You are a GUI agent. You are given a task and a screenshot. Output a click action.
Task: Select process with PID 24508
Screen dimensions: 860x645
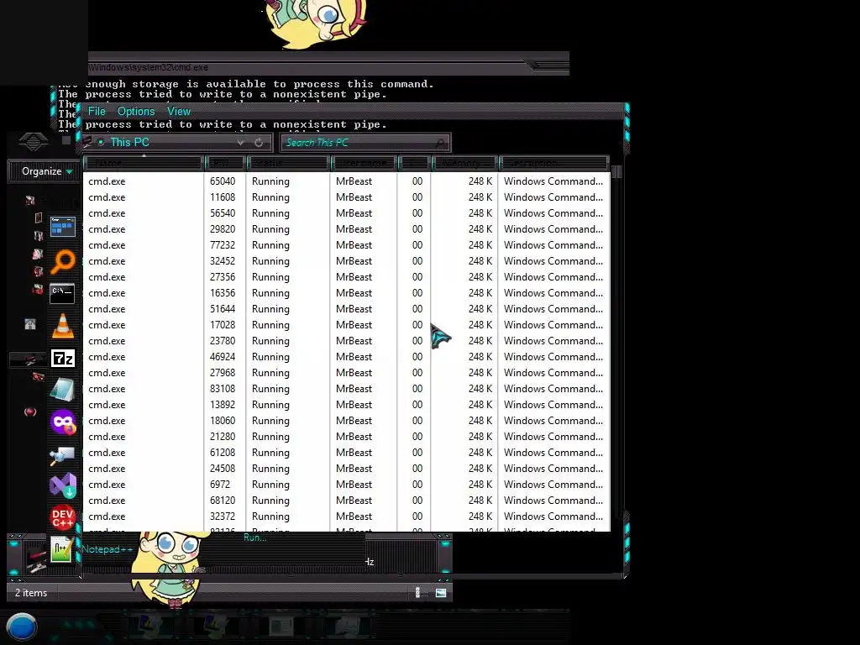346,469
